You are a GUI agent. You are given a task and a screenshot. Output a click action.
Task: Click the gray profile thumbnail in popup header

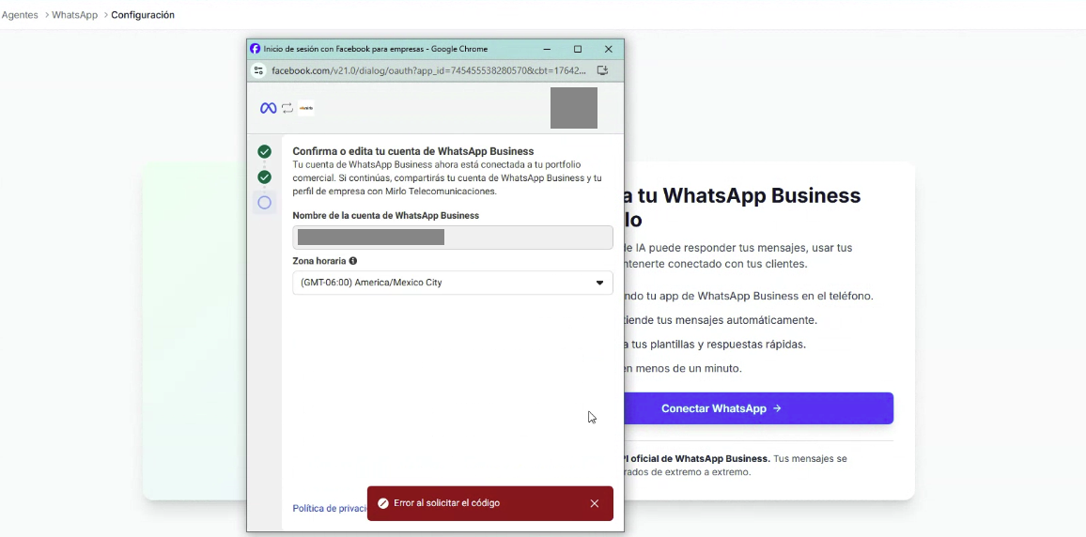[573, 108]
